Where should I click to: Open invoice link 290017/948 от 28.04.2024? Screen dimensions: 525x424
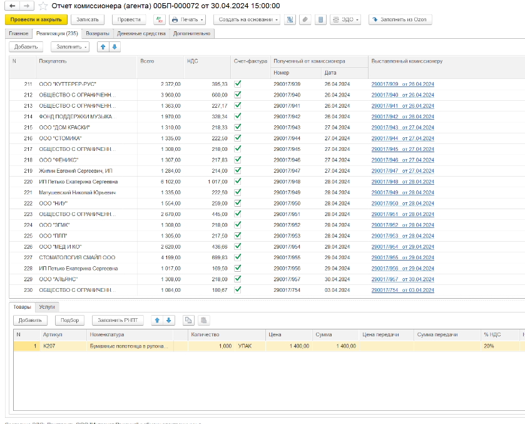point(402,182)
